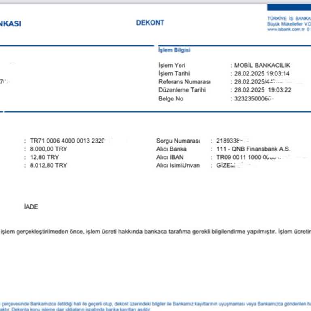Click the Sorgu Numarası label
Image resolution: width=311 pixels, height=311 pixels.
point(178,141)
